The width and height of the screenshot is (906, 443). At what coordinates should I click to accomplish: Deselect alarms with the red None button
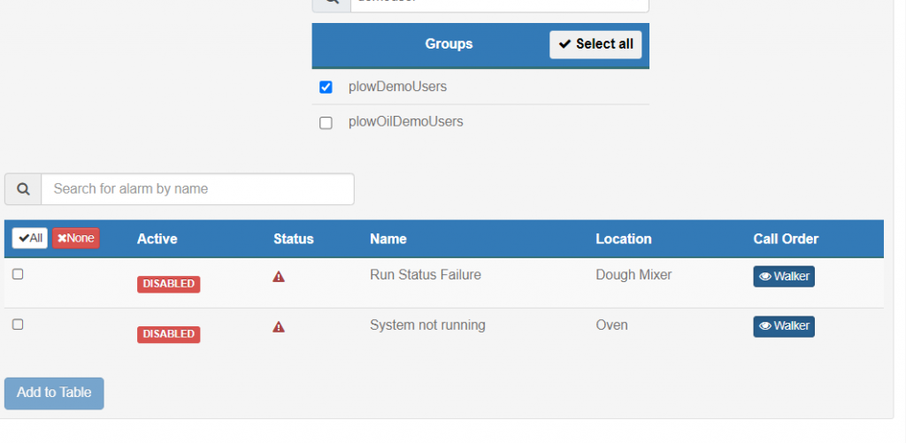click(x=76, y=238)
